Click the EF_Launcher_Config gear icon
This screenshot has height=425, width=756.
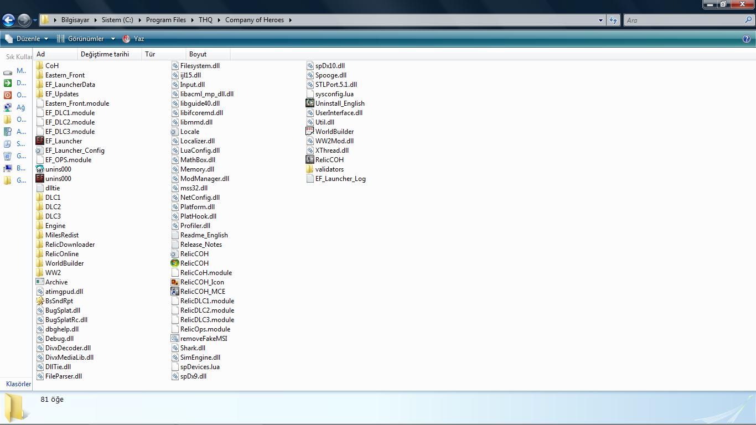tap(40, 151)
